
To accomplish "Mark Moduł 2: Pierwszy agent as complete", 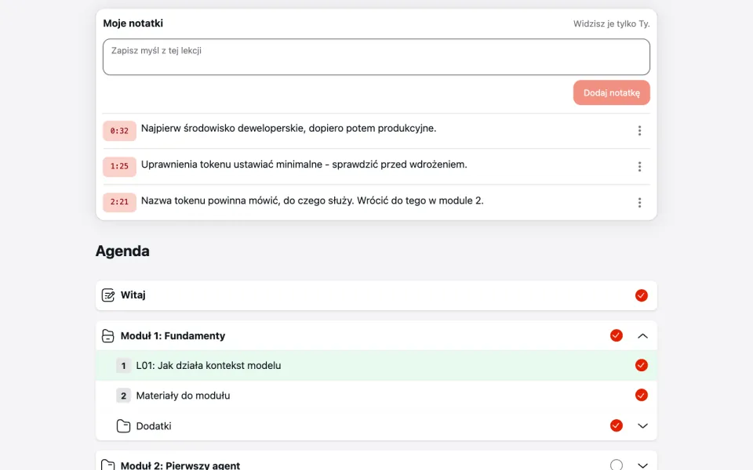I will (617, 465).
